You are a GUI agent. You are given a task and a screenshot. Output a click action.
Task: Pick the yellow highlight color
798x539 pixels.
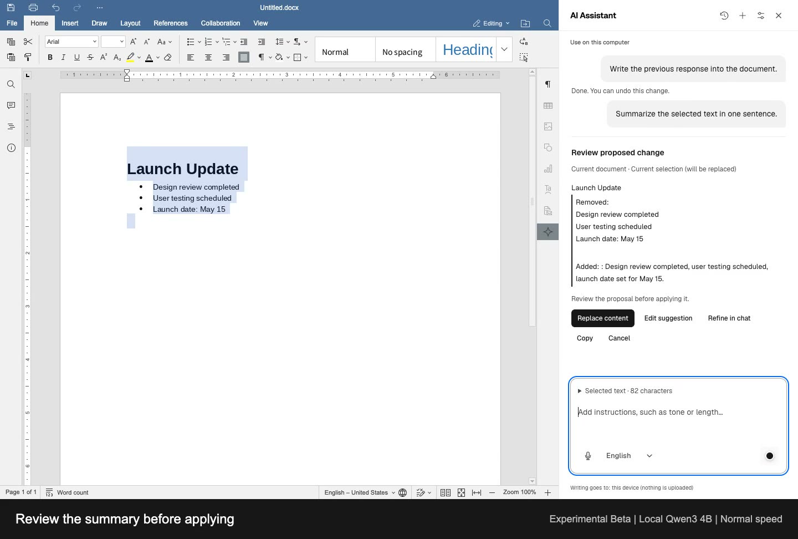pos(131,57)
